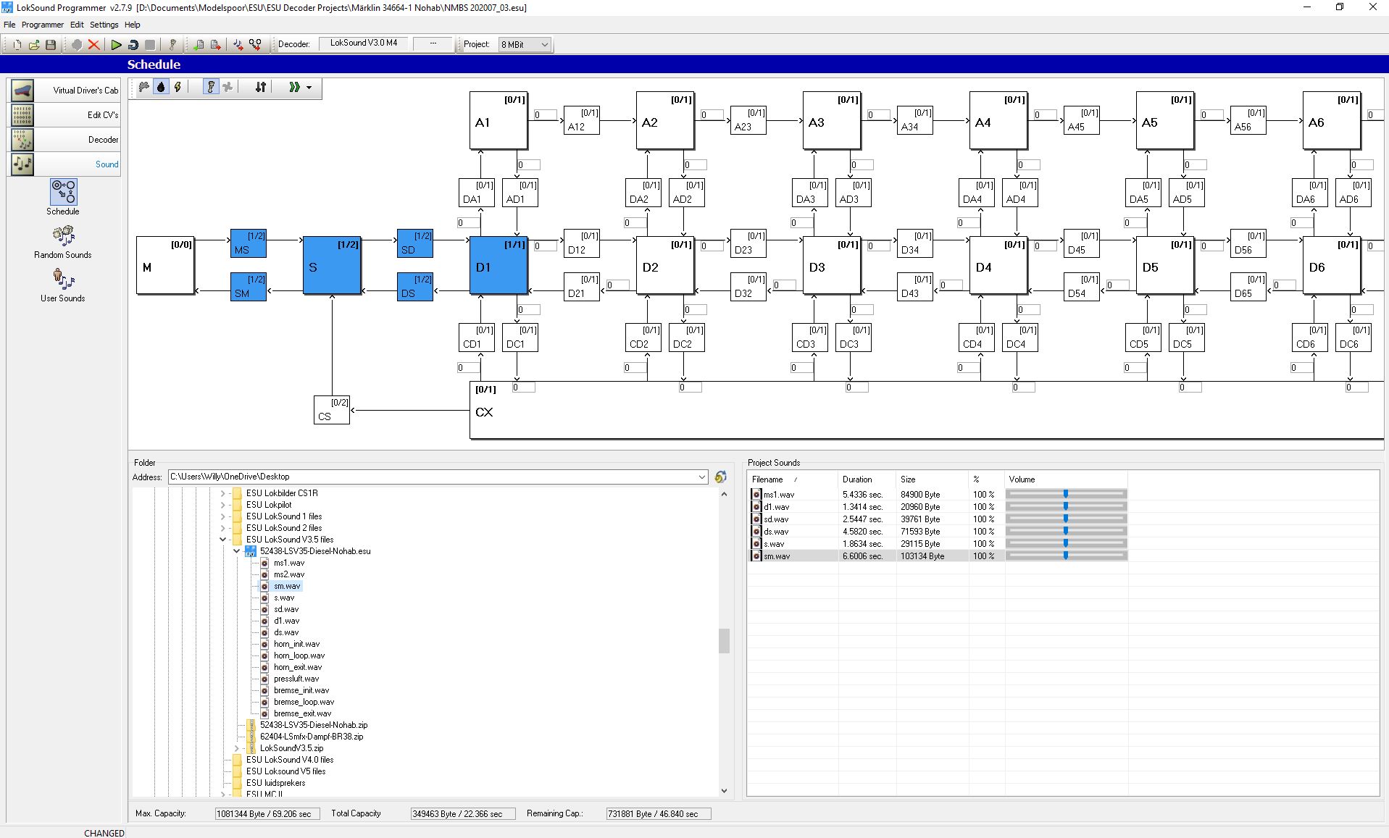
Task: Adjust volume slider for ms1.wav
Action: click(1066, 494)
